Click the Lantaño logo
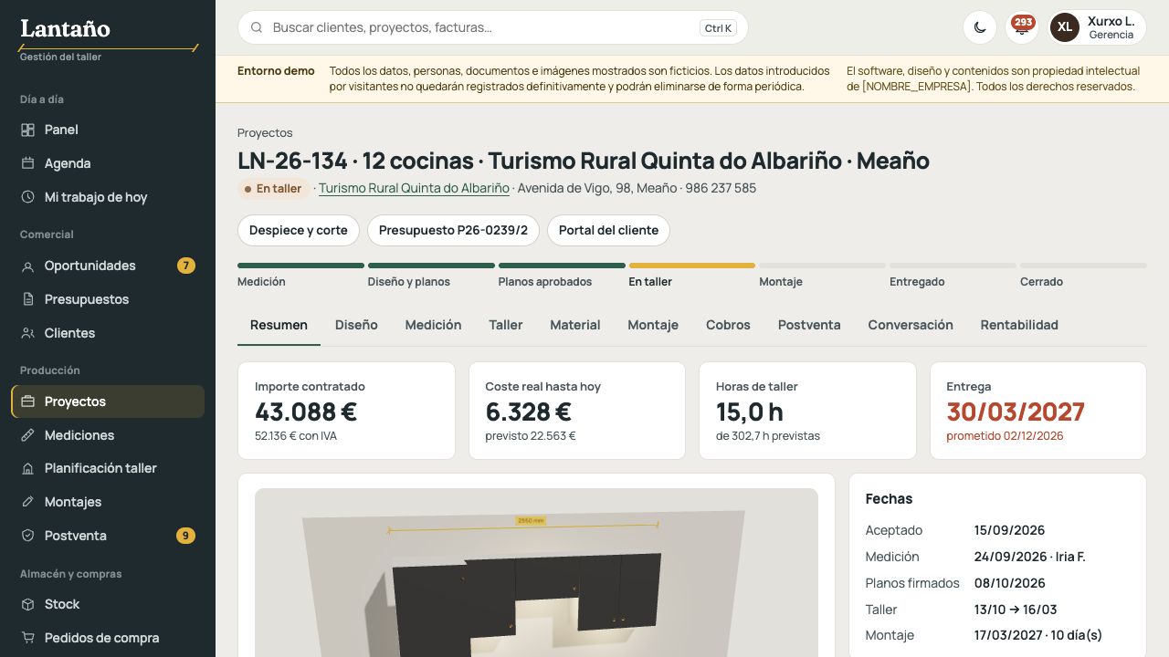 coord(65,29)
